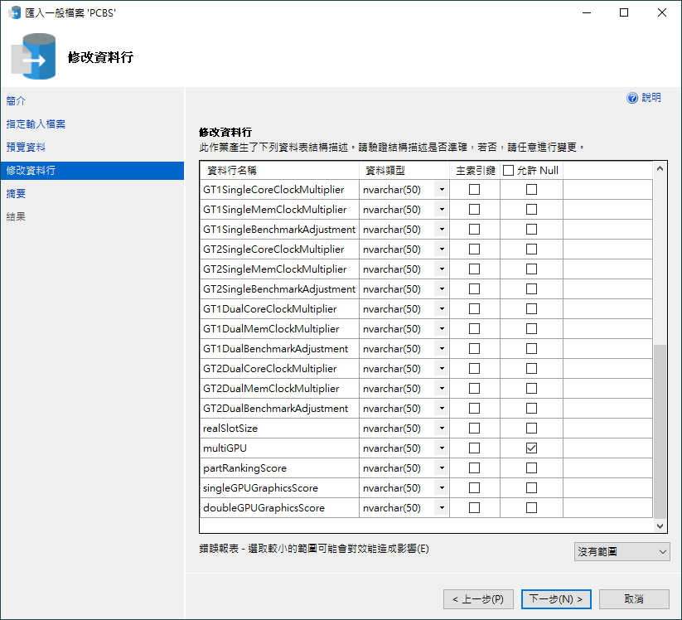The height and width of the screenshot is (620, 682).
Task: Uncheck 允許 Null for the multiGPU row
Action: (x=531, y=448)
